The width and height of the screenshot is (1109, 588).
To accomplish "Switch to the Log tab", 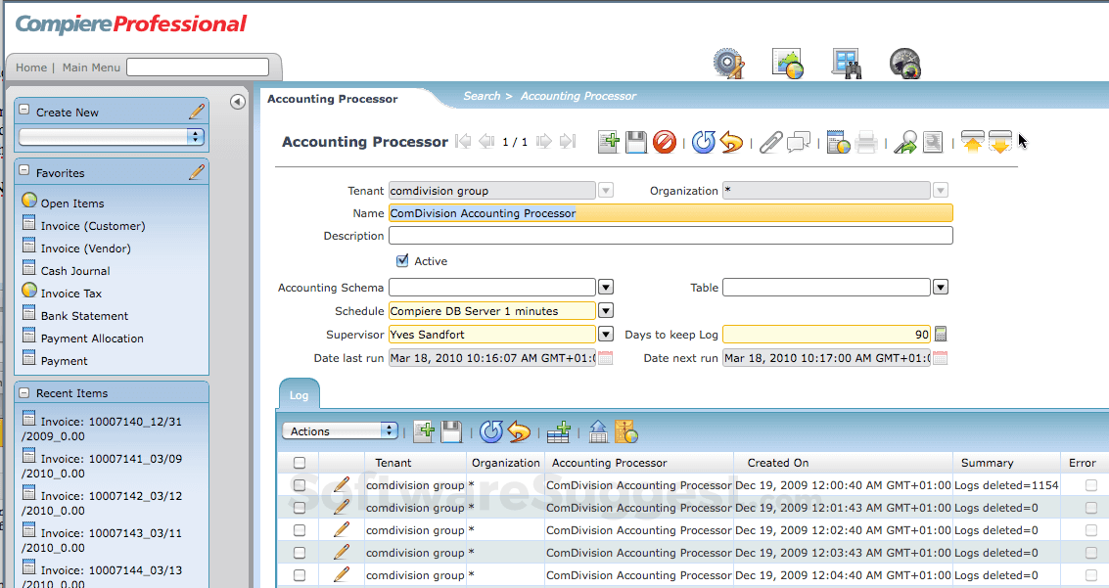I will [299, 395].
